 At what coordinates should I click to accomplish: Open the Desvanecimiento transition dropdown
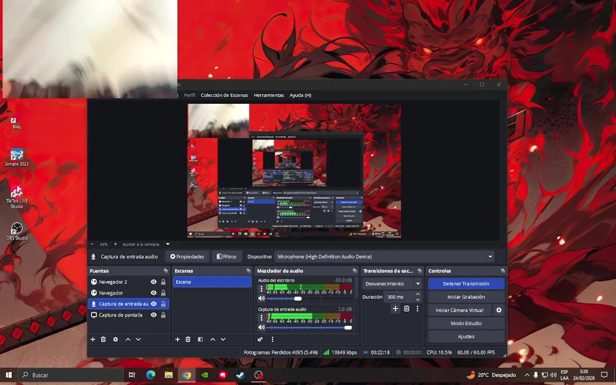(x=418, y=283)
